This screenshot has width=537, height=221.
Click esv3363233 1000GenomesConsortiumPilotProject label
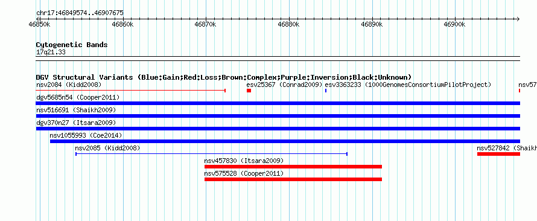(408, 85)
